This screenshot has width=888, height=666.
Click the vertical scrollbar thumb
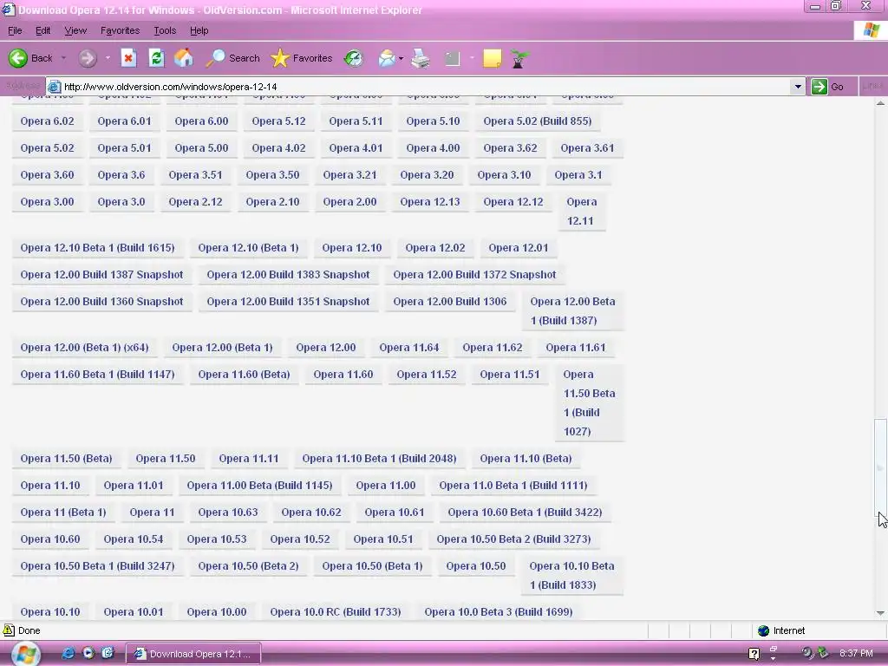880,466
